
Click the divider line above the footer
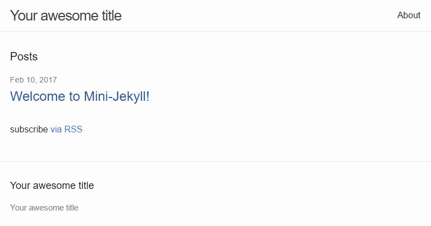215,161
